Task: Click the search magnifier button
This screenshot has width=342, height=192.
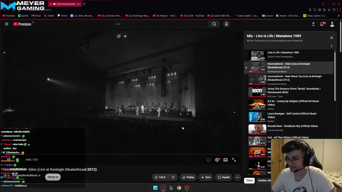Action: tap(214, 24)
